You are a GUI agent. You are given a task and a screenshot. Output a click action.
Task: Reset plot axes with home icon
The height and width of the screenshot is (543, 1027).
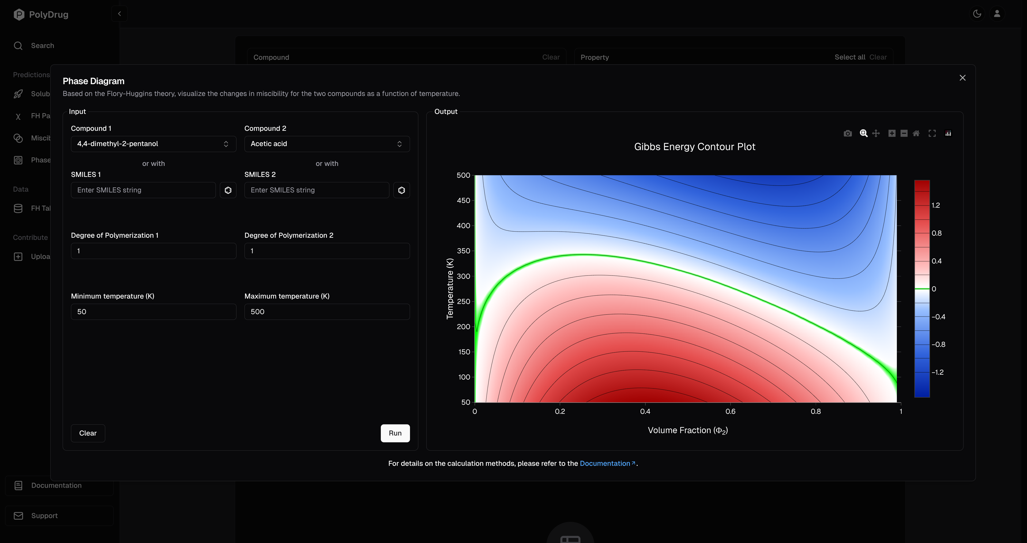[x=916, y=133]
